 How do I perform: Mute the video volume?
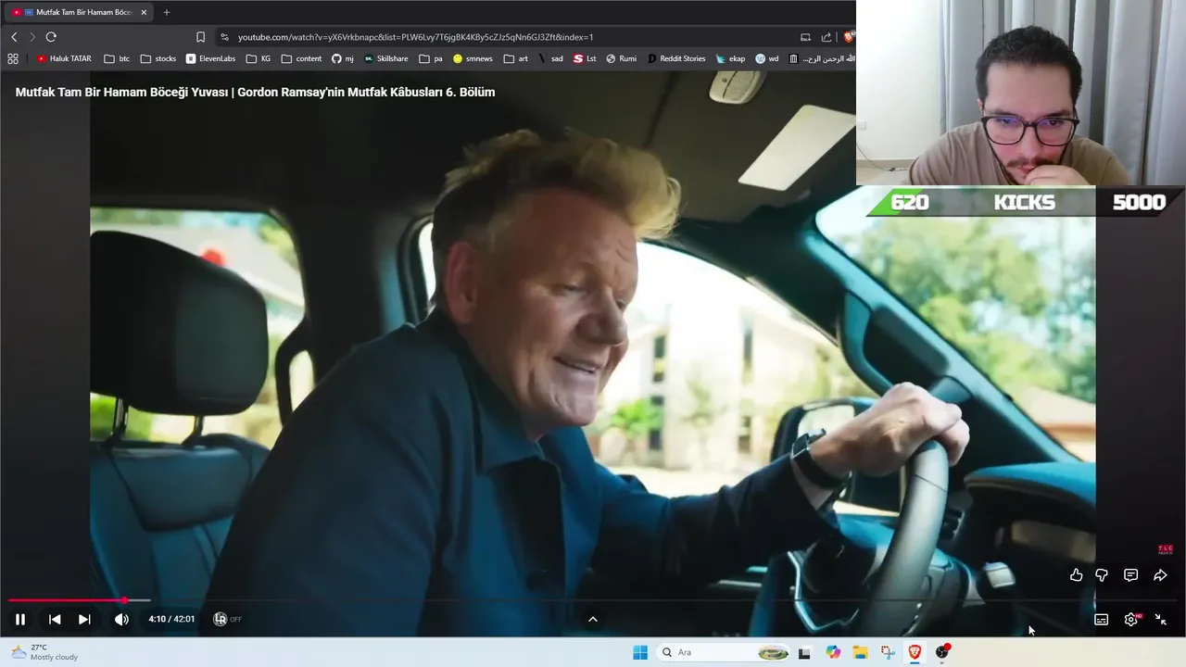click(121, 619)
